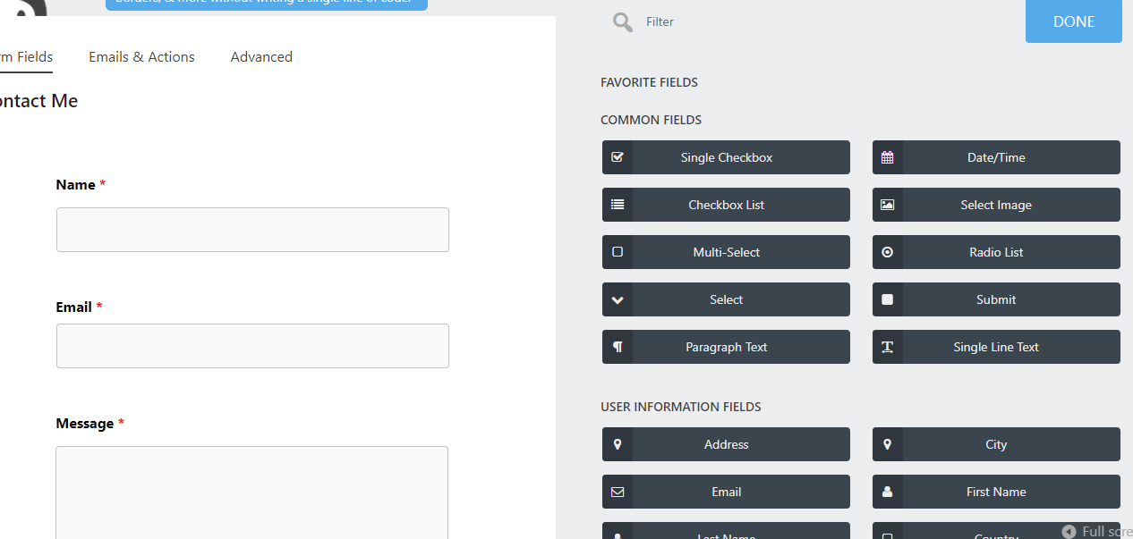Click the magnifier search icon
The width and height of the screenshot is (1133, 539).
[x=623, y=21]
